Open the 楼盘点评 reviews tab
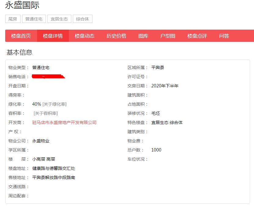Viewport: 254px width, 208px height. coord(197,36)
